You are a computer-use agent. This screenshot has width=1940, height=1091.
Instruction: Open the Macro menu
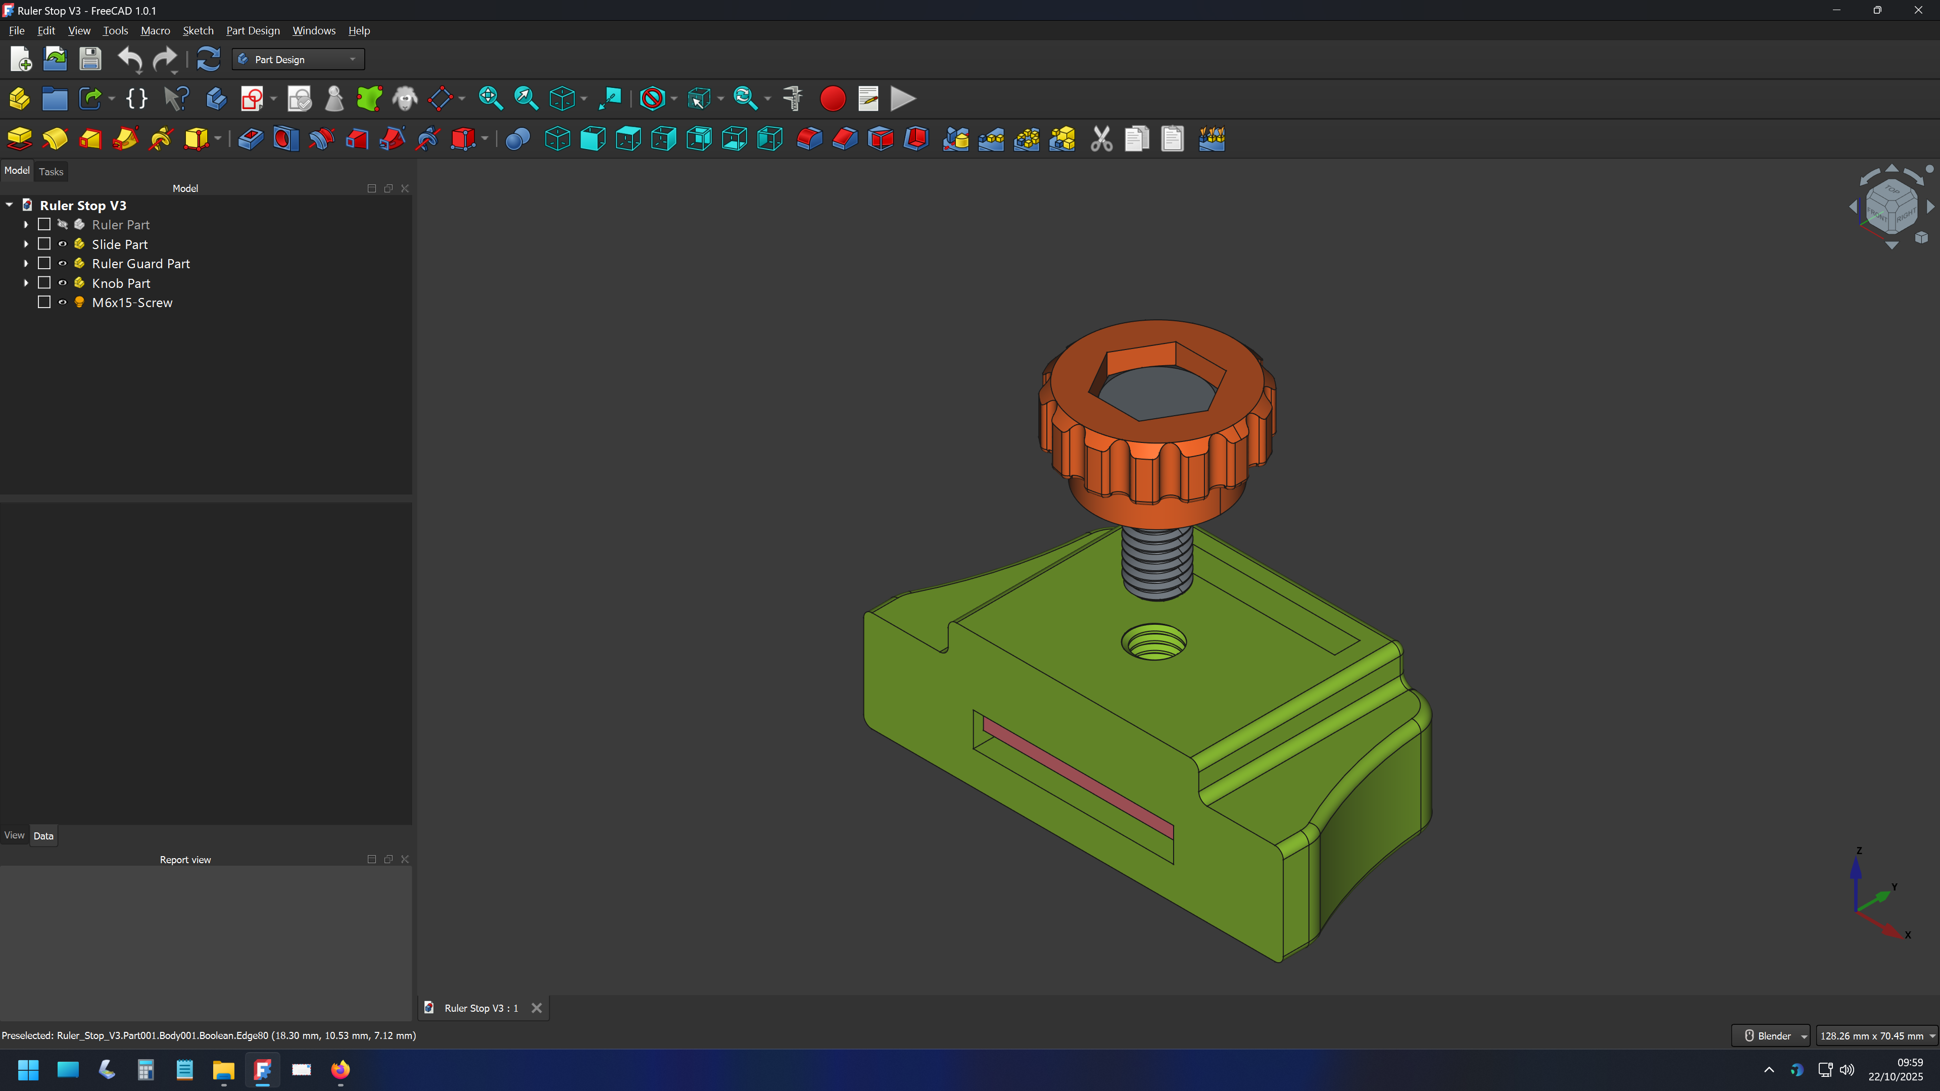point(155,31)
